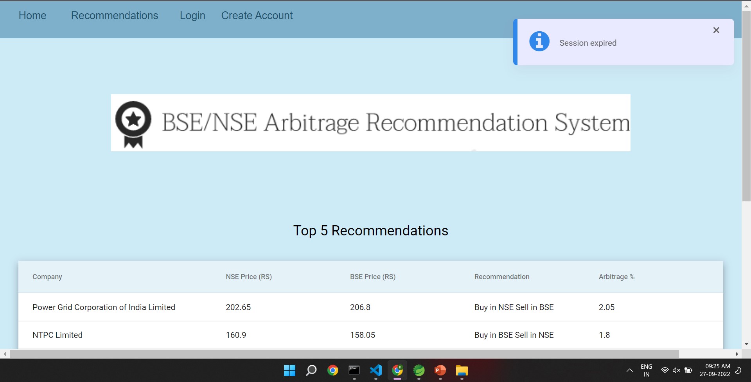The image size is (751, 382).
Task: Open the ENG IN language switcher
Action: pos(646,370)
